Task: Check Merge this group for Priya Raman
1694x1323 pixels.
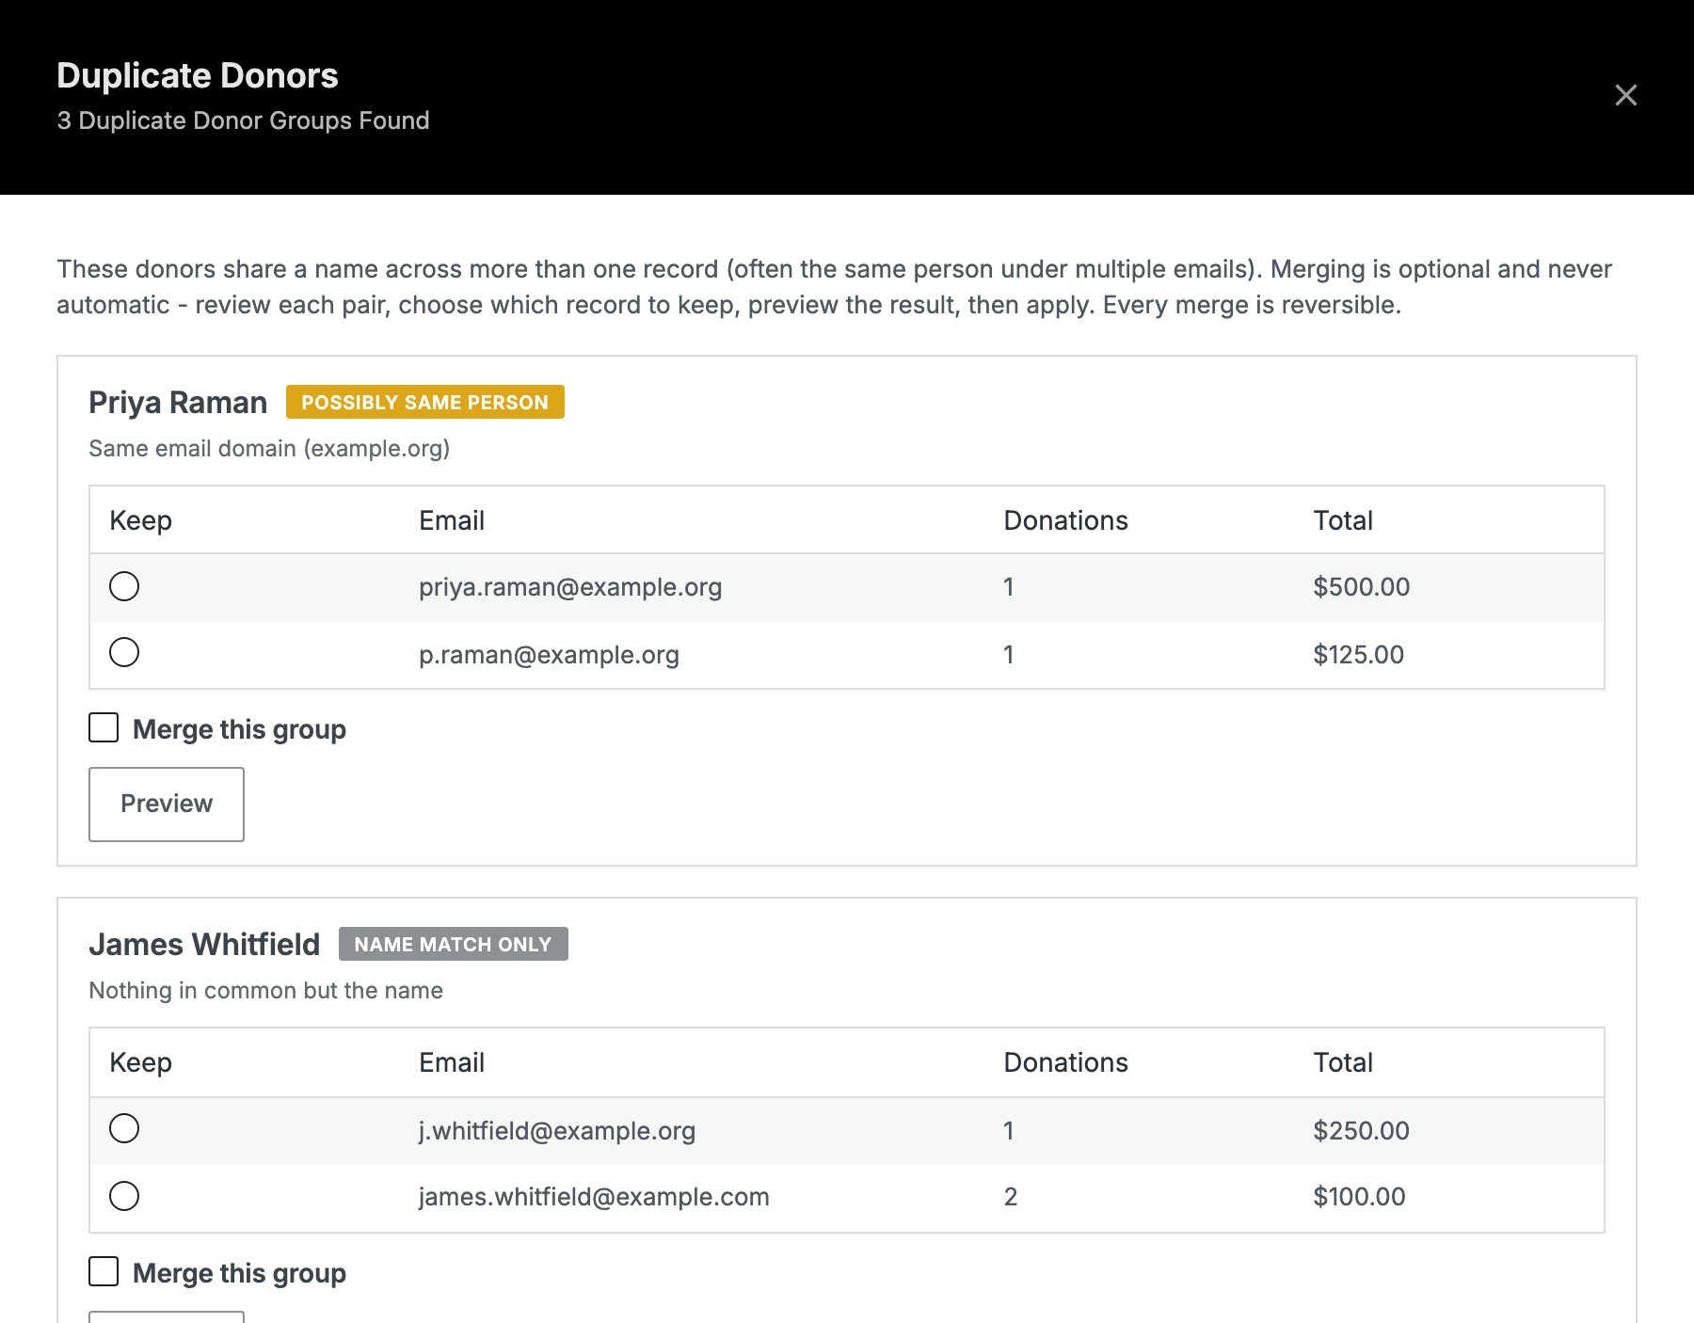Action: (104, 727)
